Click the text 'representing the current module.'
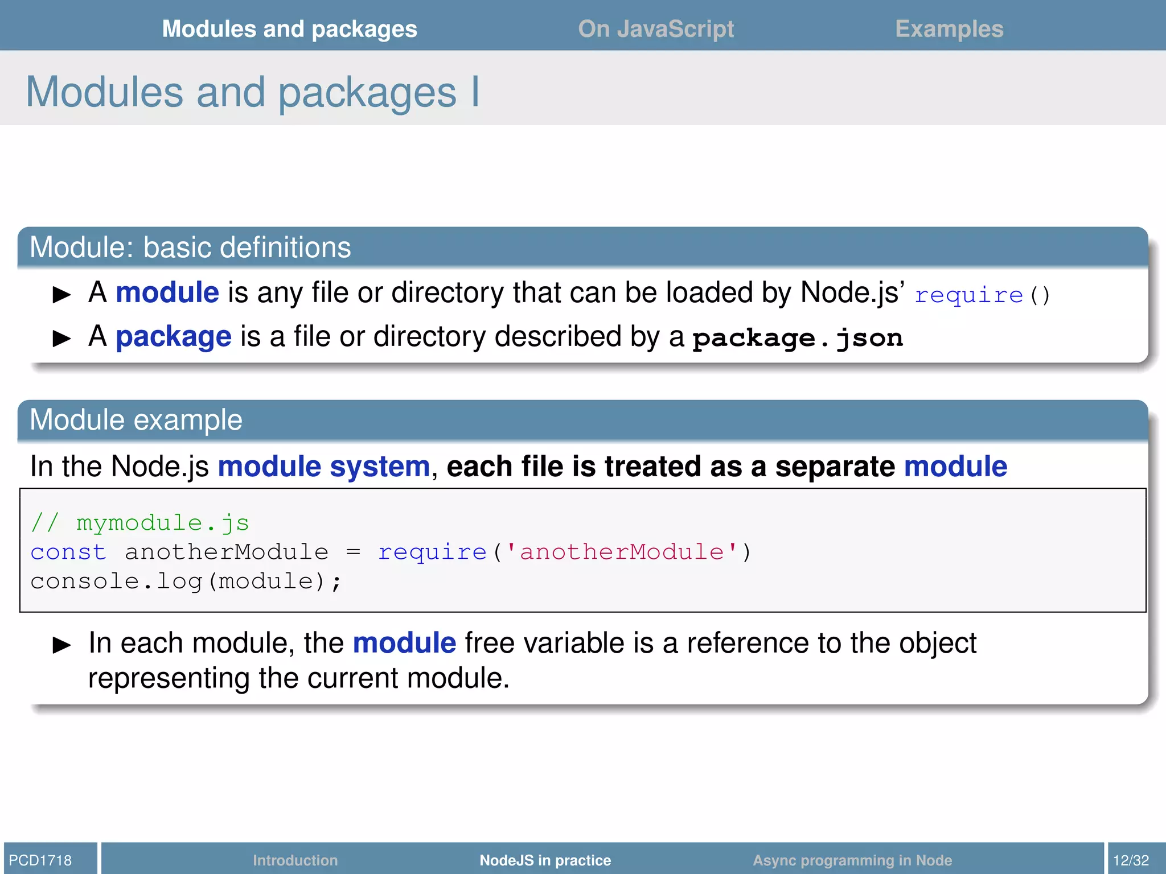The height and width of the screenshot is (874, 1166). click(299, 678)
